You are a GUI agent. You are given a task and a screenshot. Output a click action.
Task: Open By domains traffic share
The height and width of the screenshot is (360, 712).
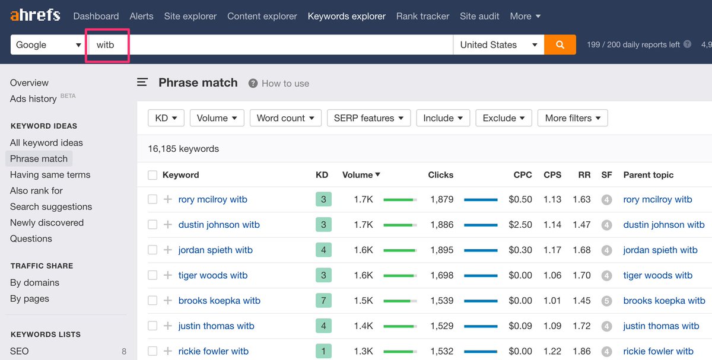tap(34, 283)
